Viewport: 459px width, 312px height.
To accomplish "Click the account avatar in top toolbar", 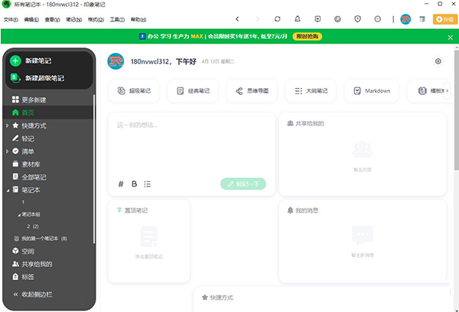I will coord(406,18).
